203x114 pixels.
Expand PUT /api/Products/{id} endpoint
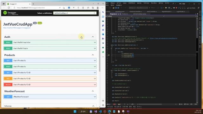point(50,79)
